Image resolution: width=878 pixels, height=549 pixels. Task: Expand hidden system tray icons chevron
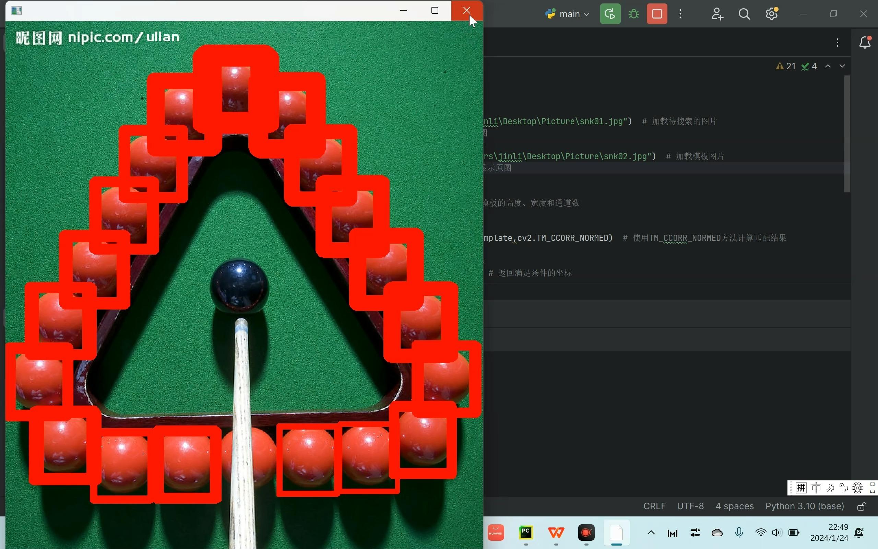(651, 533)
